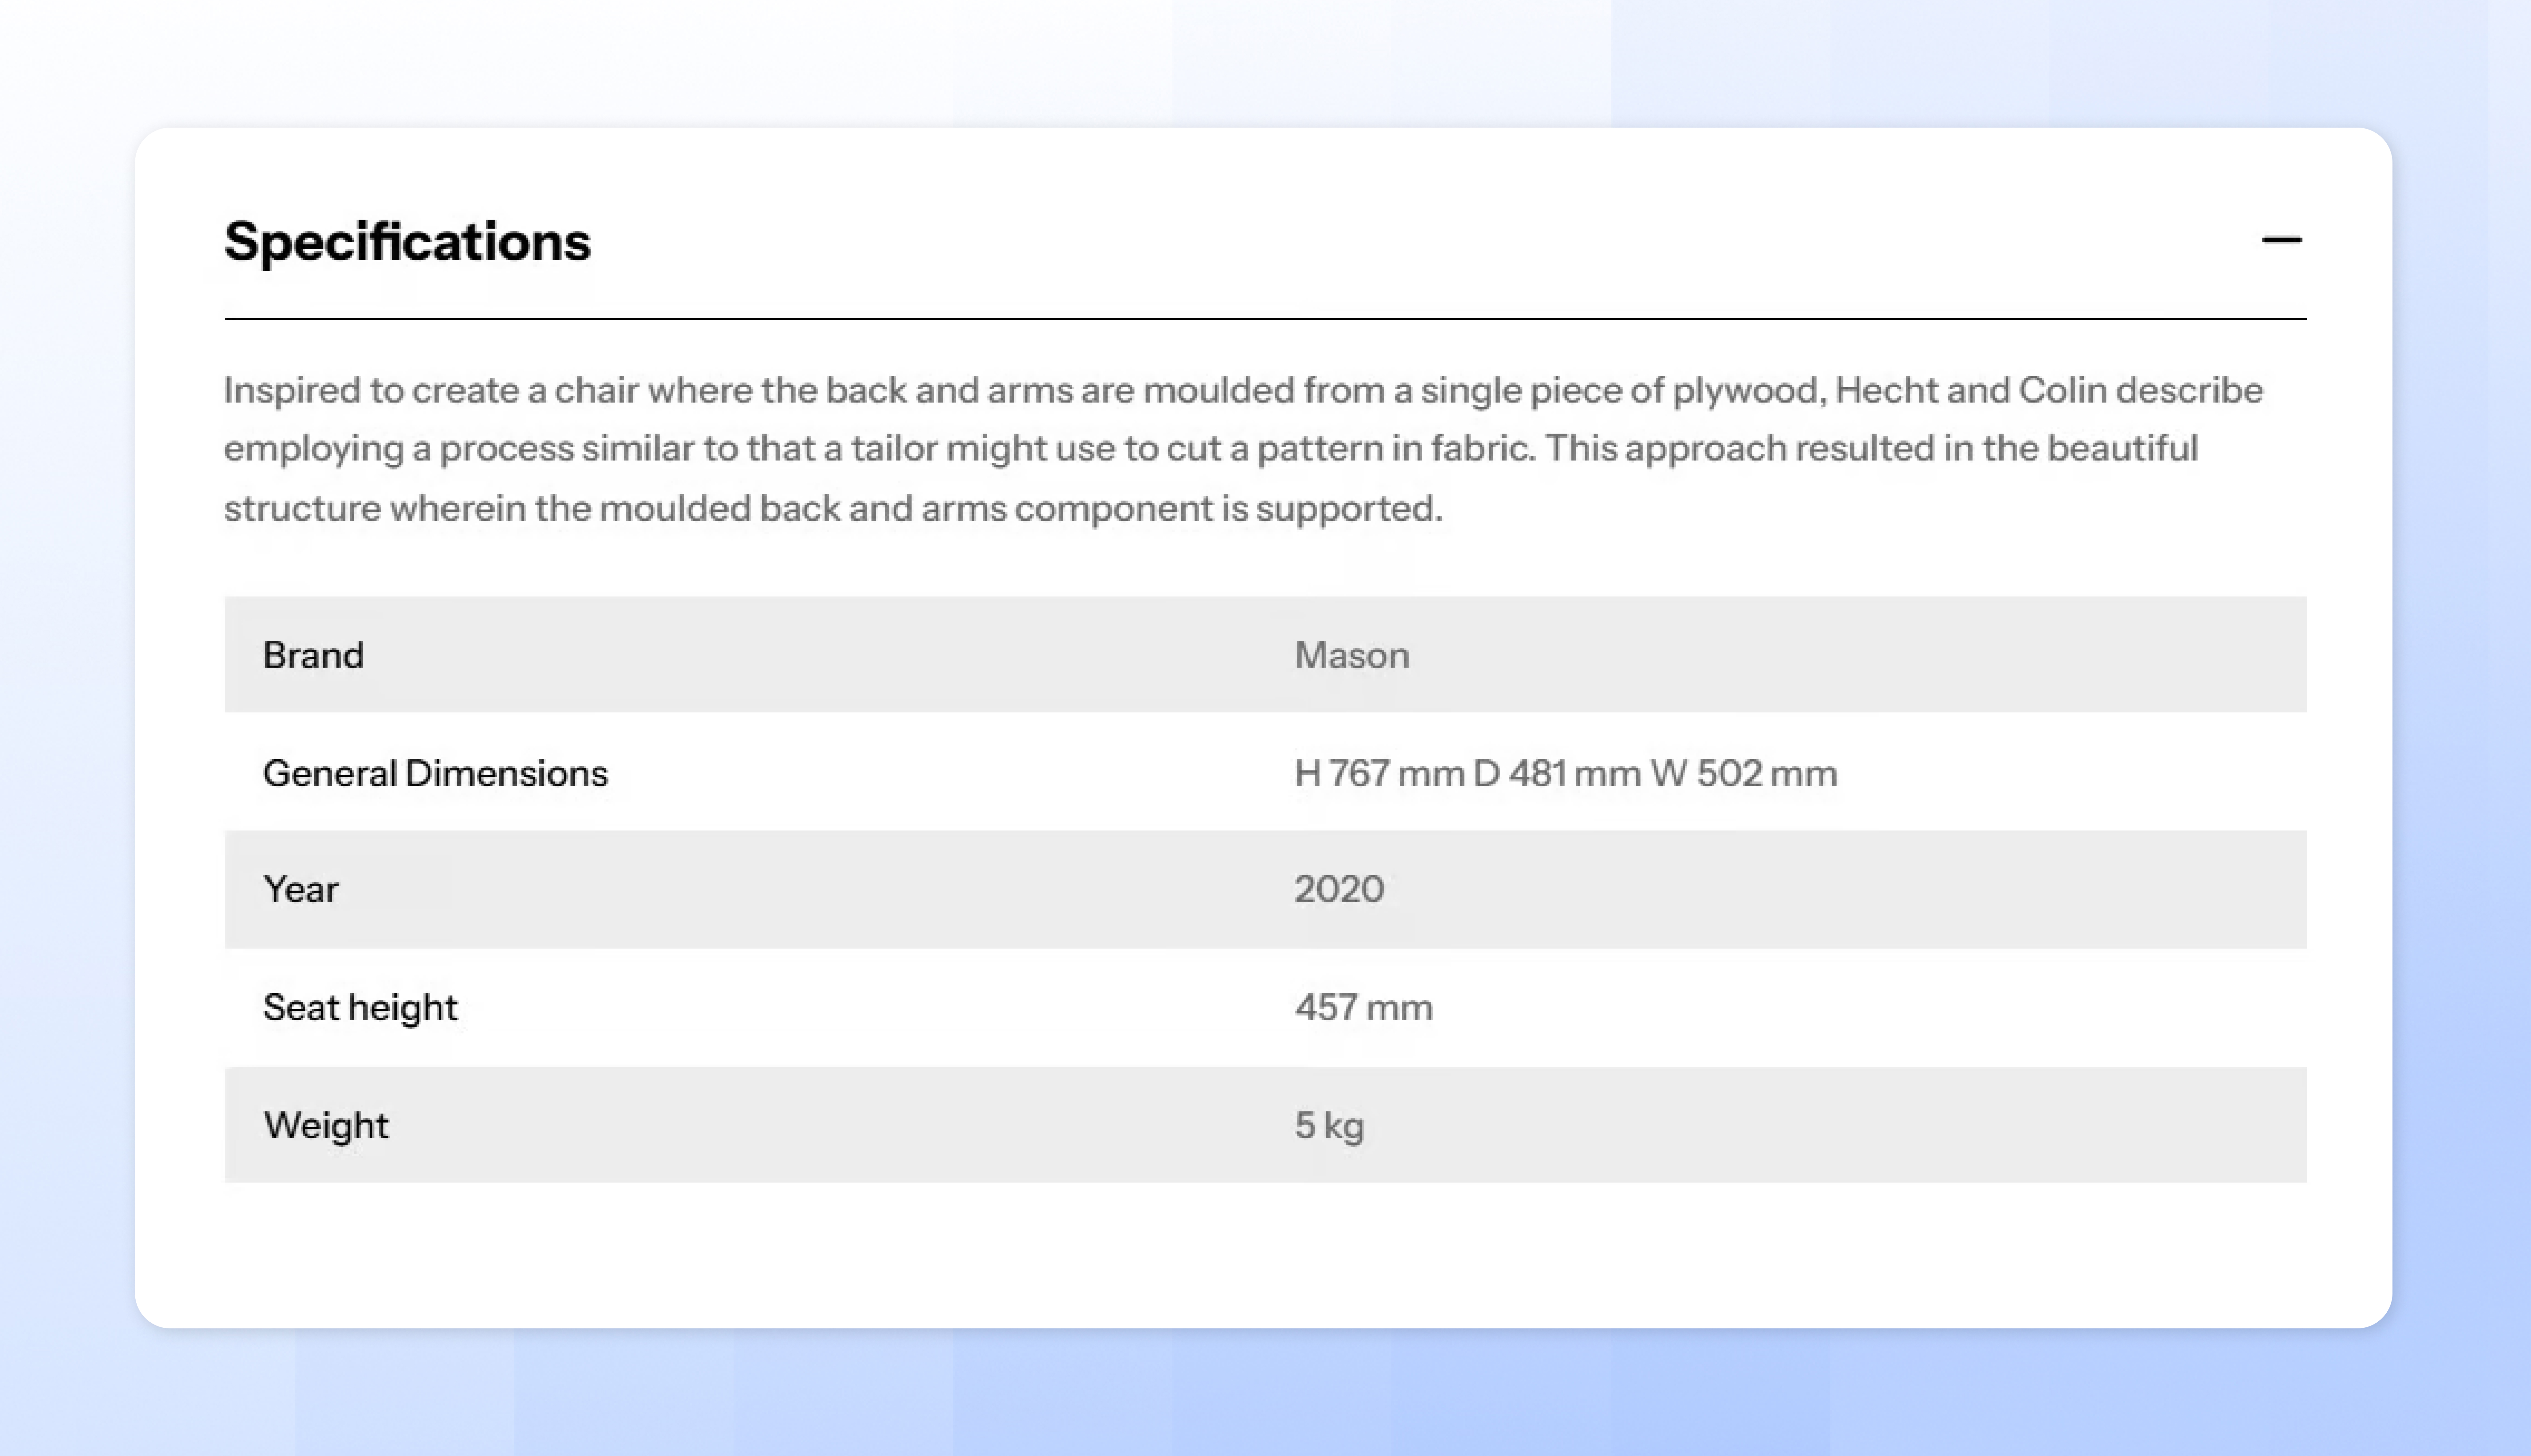This screenshot has width=2531, height=1456.
Task: Click the Specifications heading
Action: click(x=407, y=242)
